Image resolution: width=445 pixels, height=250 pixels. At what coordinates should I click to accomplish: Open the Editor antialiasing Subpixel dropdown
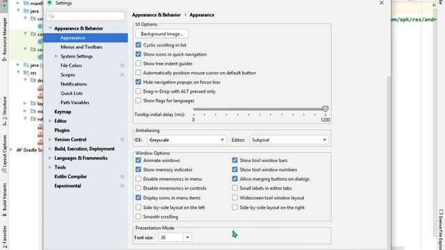pos(289,140)
